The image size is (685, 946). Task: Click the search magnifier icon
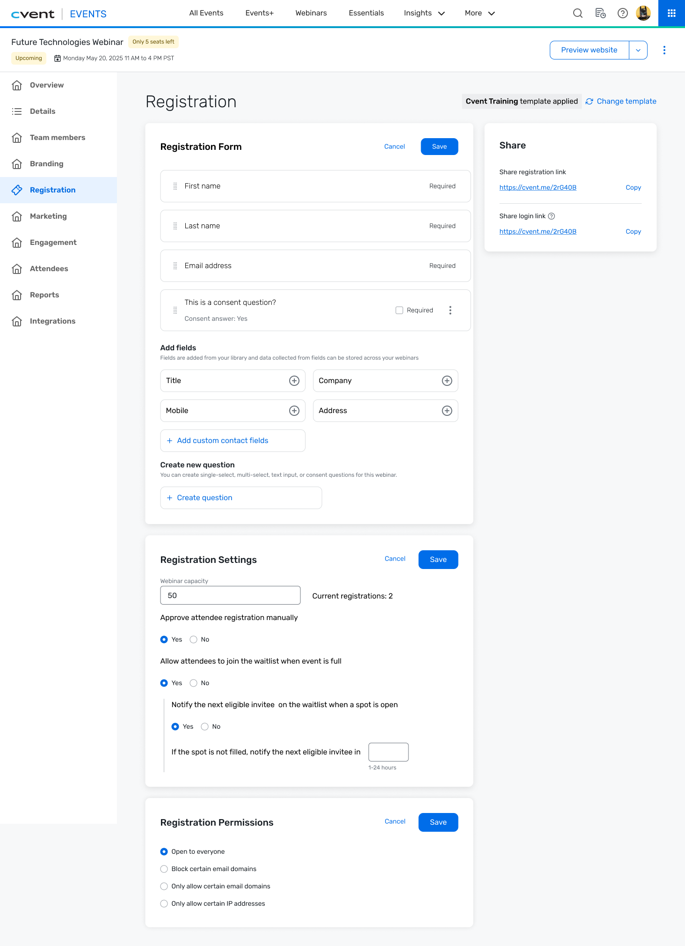[x=578, y=13]
